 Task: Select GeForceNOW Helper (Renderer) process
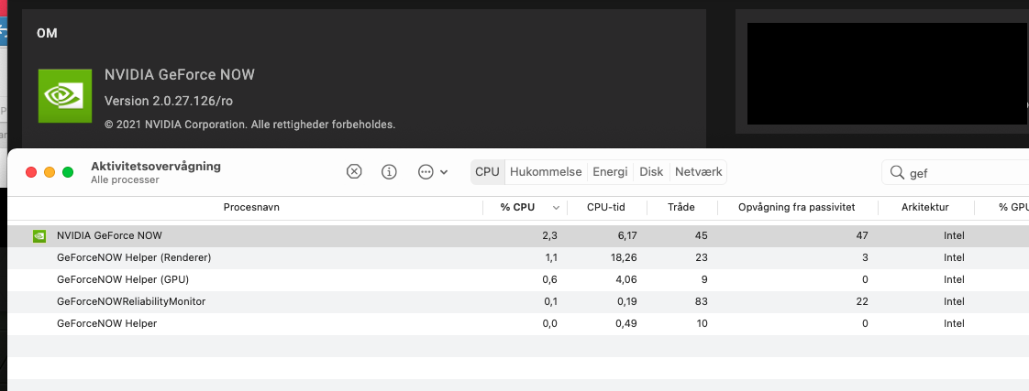[518, 258]
